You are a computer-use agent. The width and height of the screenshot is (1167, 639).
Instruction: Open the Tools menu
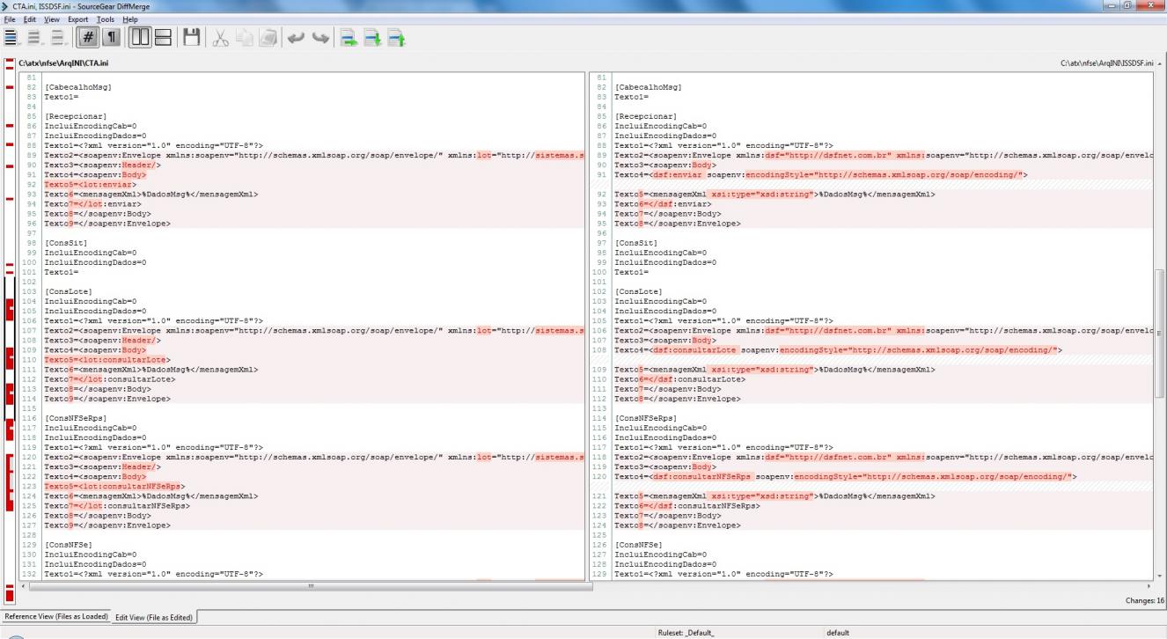[106, 18]
